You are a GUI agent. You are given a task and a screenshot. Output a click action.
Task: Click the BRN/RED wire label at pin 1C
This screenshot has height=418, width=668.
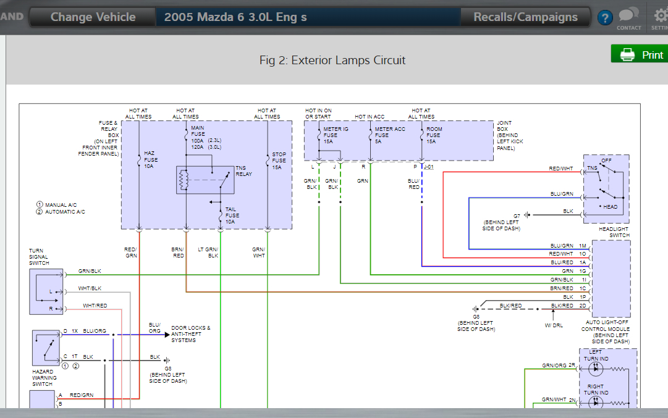tap(562, 288)
